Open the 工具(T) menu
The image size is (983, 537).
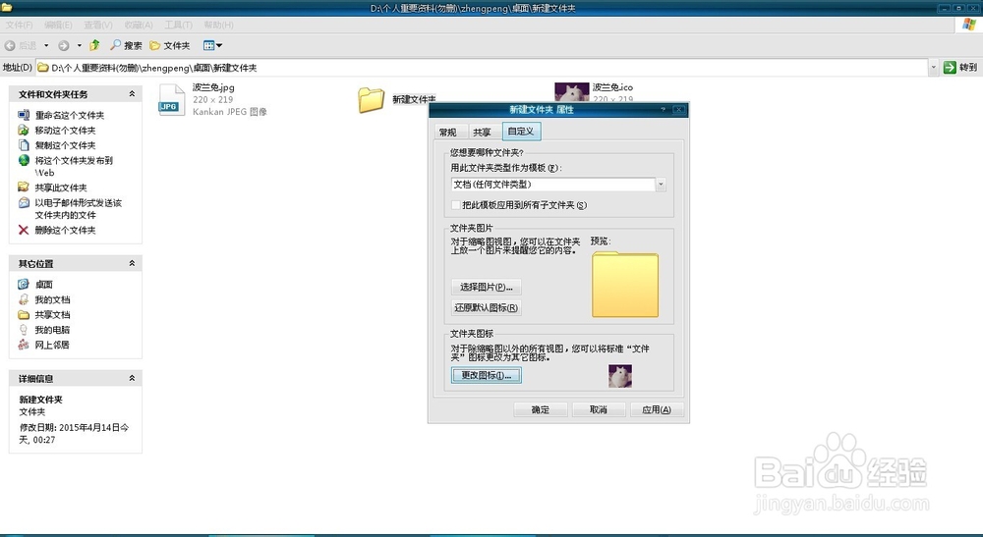178,26
